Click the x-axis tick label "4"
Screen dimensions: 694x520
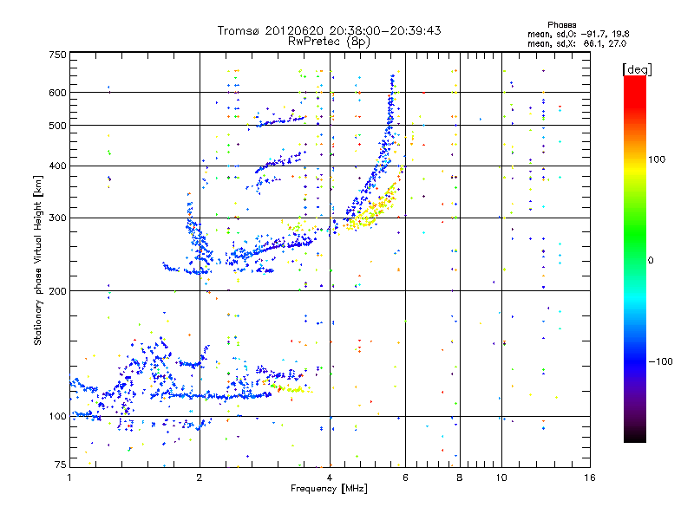(x=330, y=478)
